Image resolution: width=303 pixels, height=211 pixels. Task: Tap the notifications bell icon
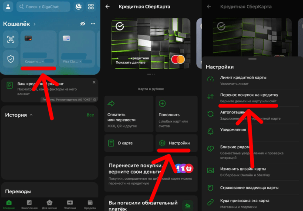pos(210,131)
